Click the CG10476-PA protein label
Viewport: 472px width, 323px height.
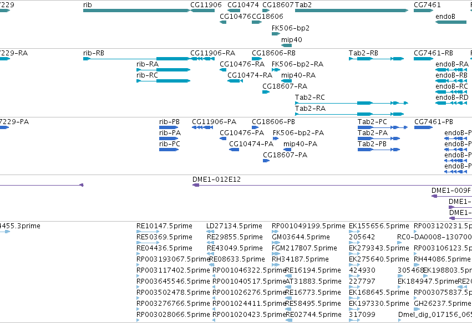tap(242, 133)
